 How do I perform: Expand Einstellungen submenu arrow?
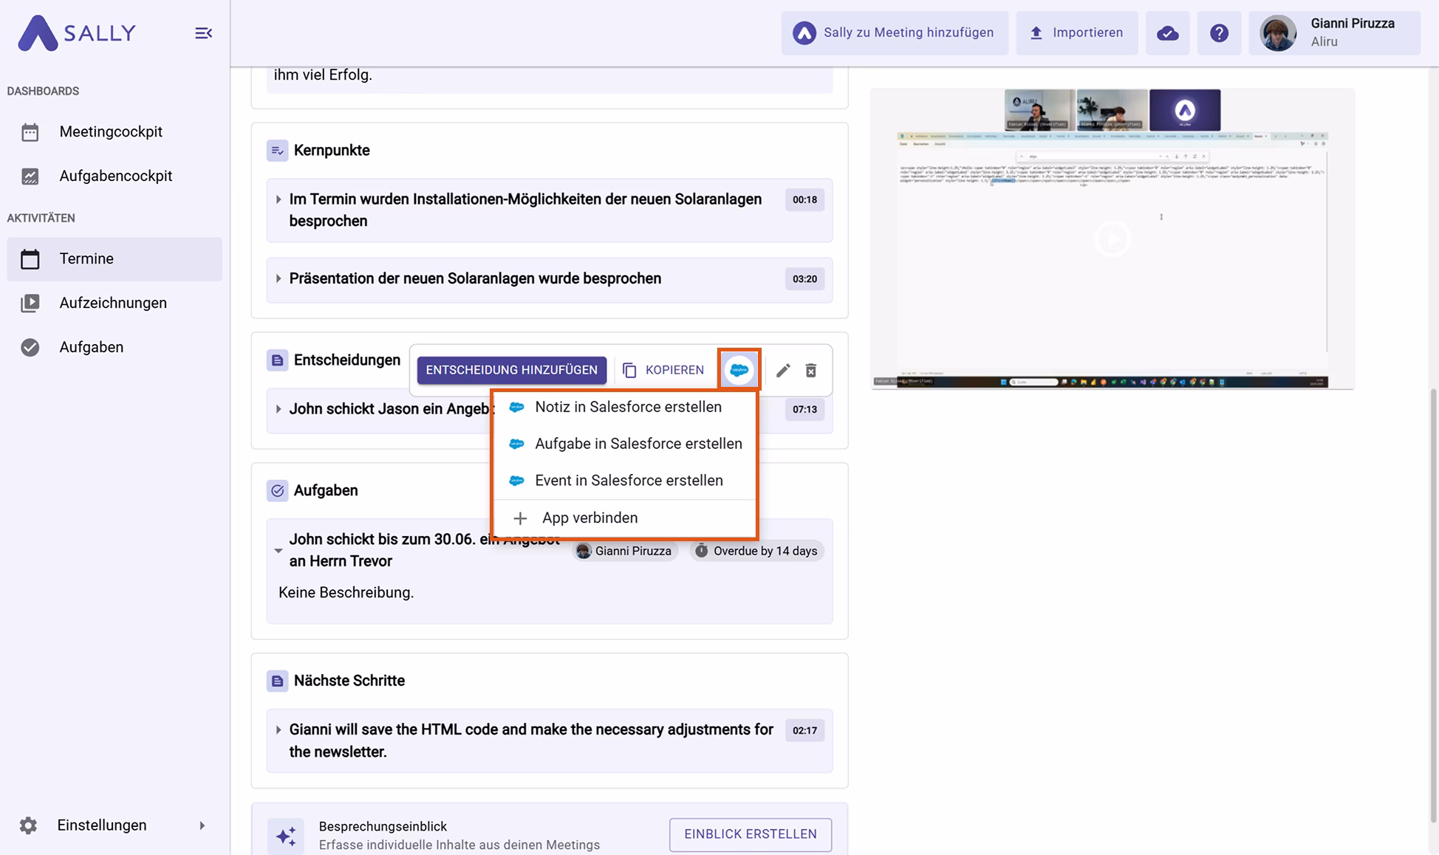click(202, 825)
